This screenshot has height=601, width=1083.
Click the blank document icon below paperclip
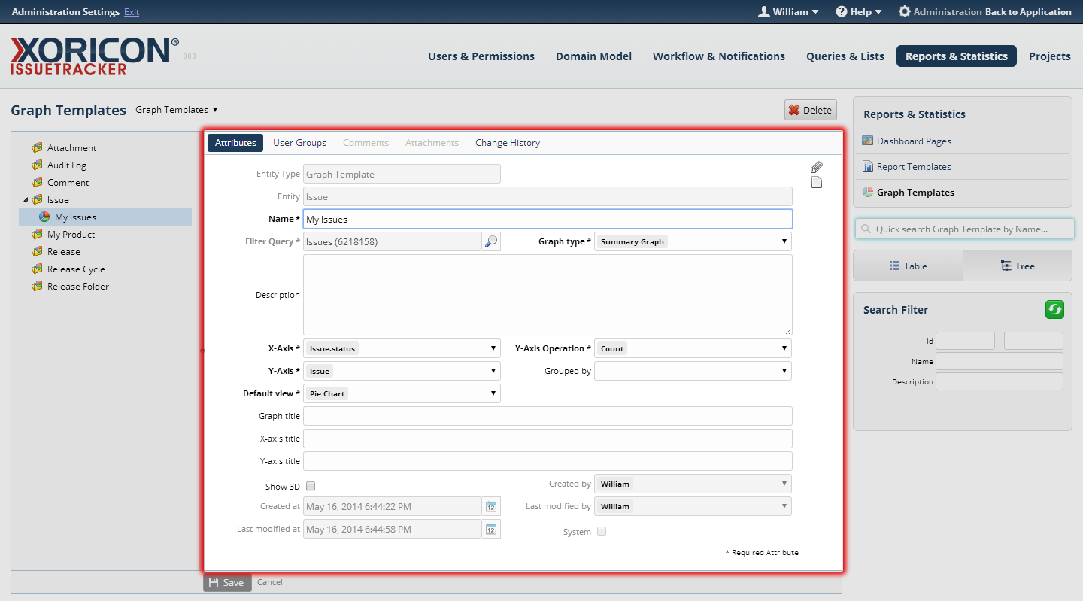816,183
